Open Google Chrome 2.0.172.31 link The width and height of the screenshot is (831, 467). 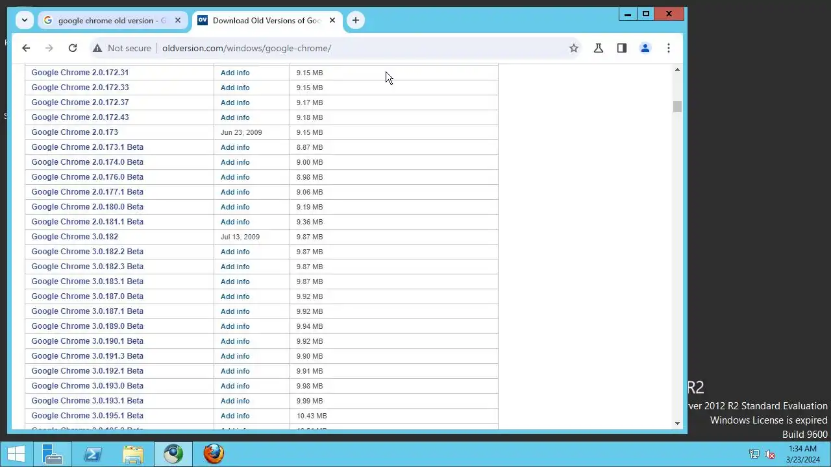(x=80, y=73)
